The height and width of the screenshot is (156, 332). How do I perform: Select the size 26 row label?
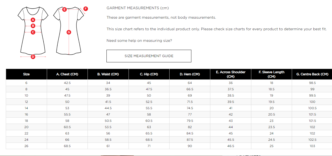click(x=26, y=146)
